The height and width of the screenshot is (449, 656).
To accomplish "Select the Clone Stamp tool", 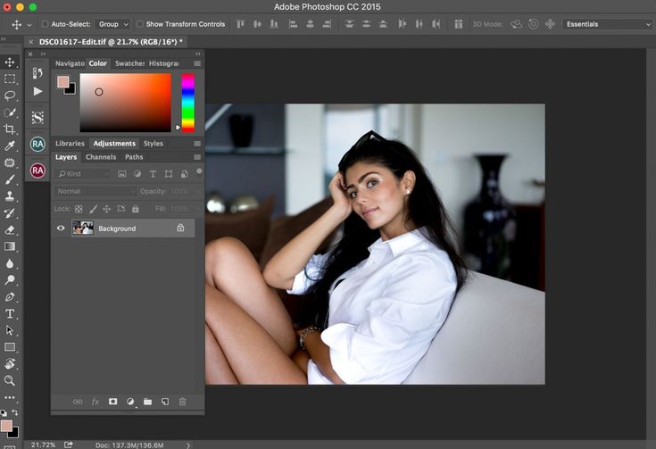I will point(10,196).
